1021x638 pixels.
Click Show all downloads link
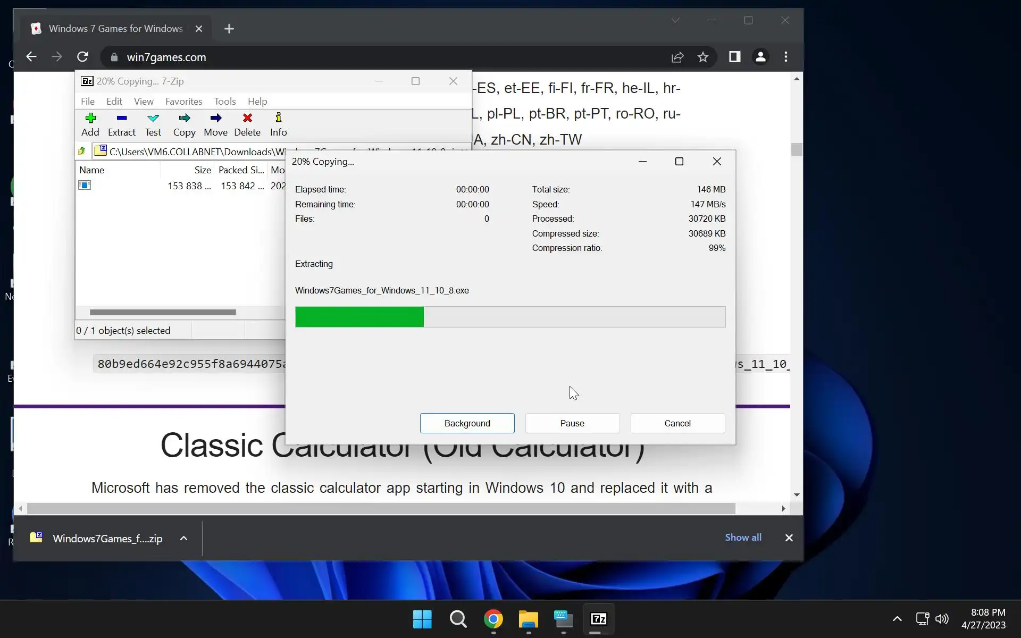pos(743,538)
